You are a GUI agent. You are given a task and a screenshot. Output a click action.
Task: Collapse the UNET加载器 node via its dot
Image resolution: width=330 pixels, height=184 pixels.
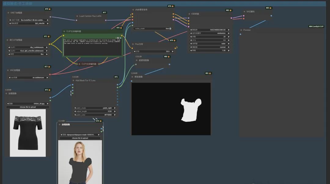click(x=8, y=13)
